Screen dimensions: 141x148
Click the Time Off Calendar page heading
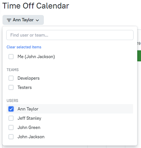point(36,6)
